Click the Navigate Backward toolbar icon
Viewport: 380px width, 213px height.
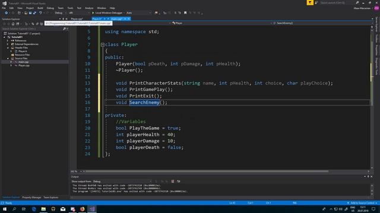coord(7,13)
